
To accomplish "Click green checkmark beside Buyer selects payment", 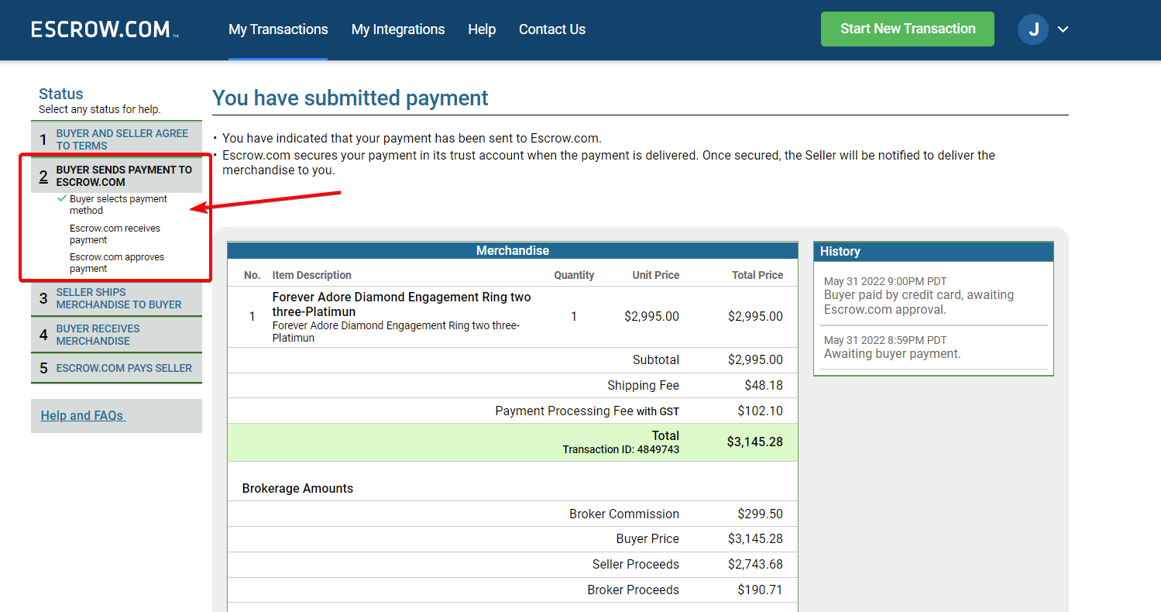I will pos(62,198).
